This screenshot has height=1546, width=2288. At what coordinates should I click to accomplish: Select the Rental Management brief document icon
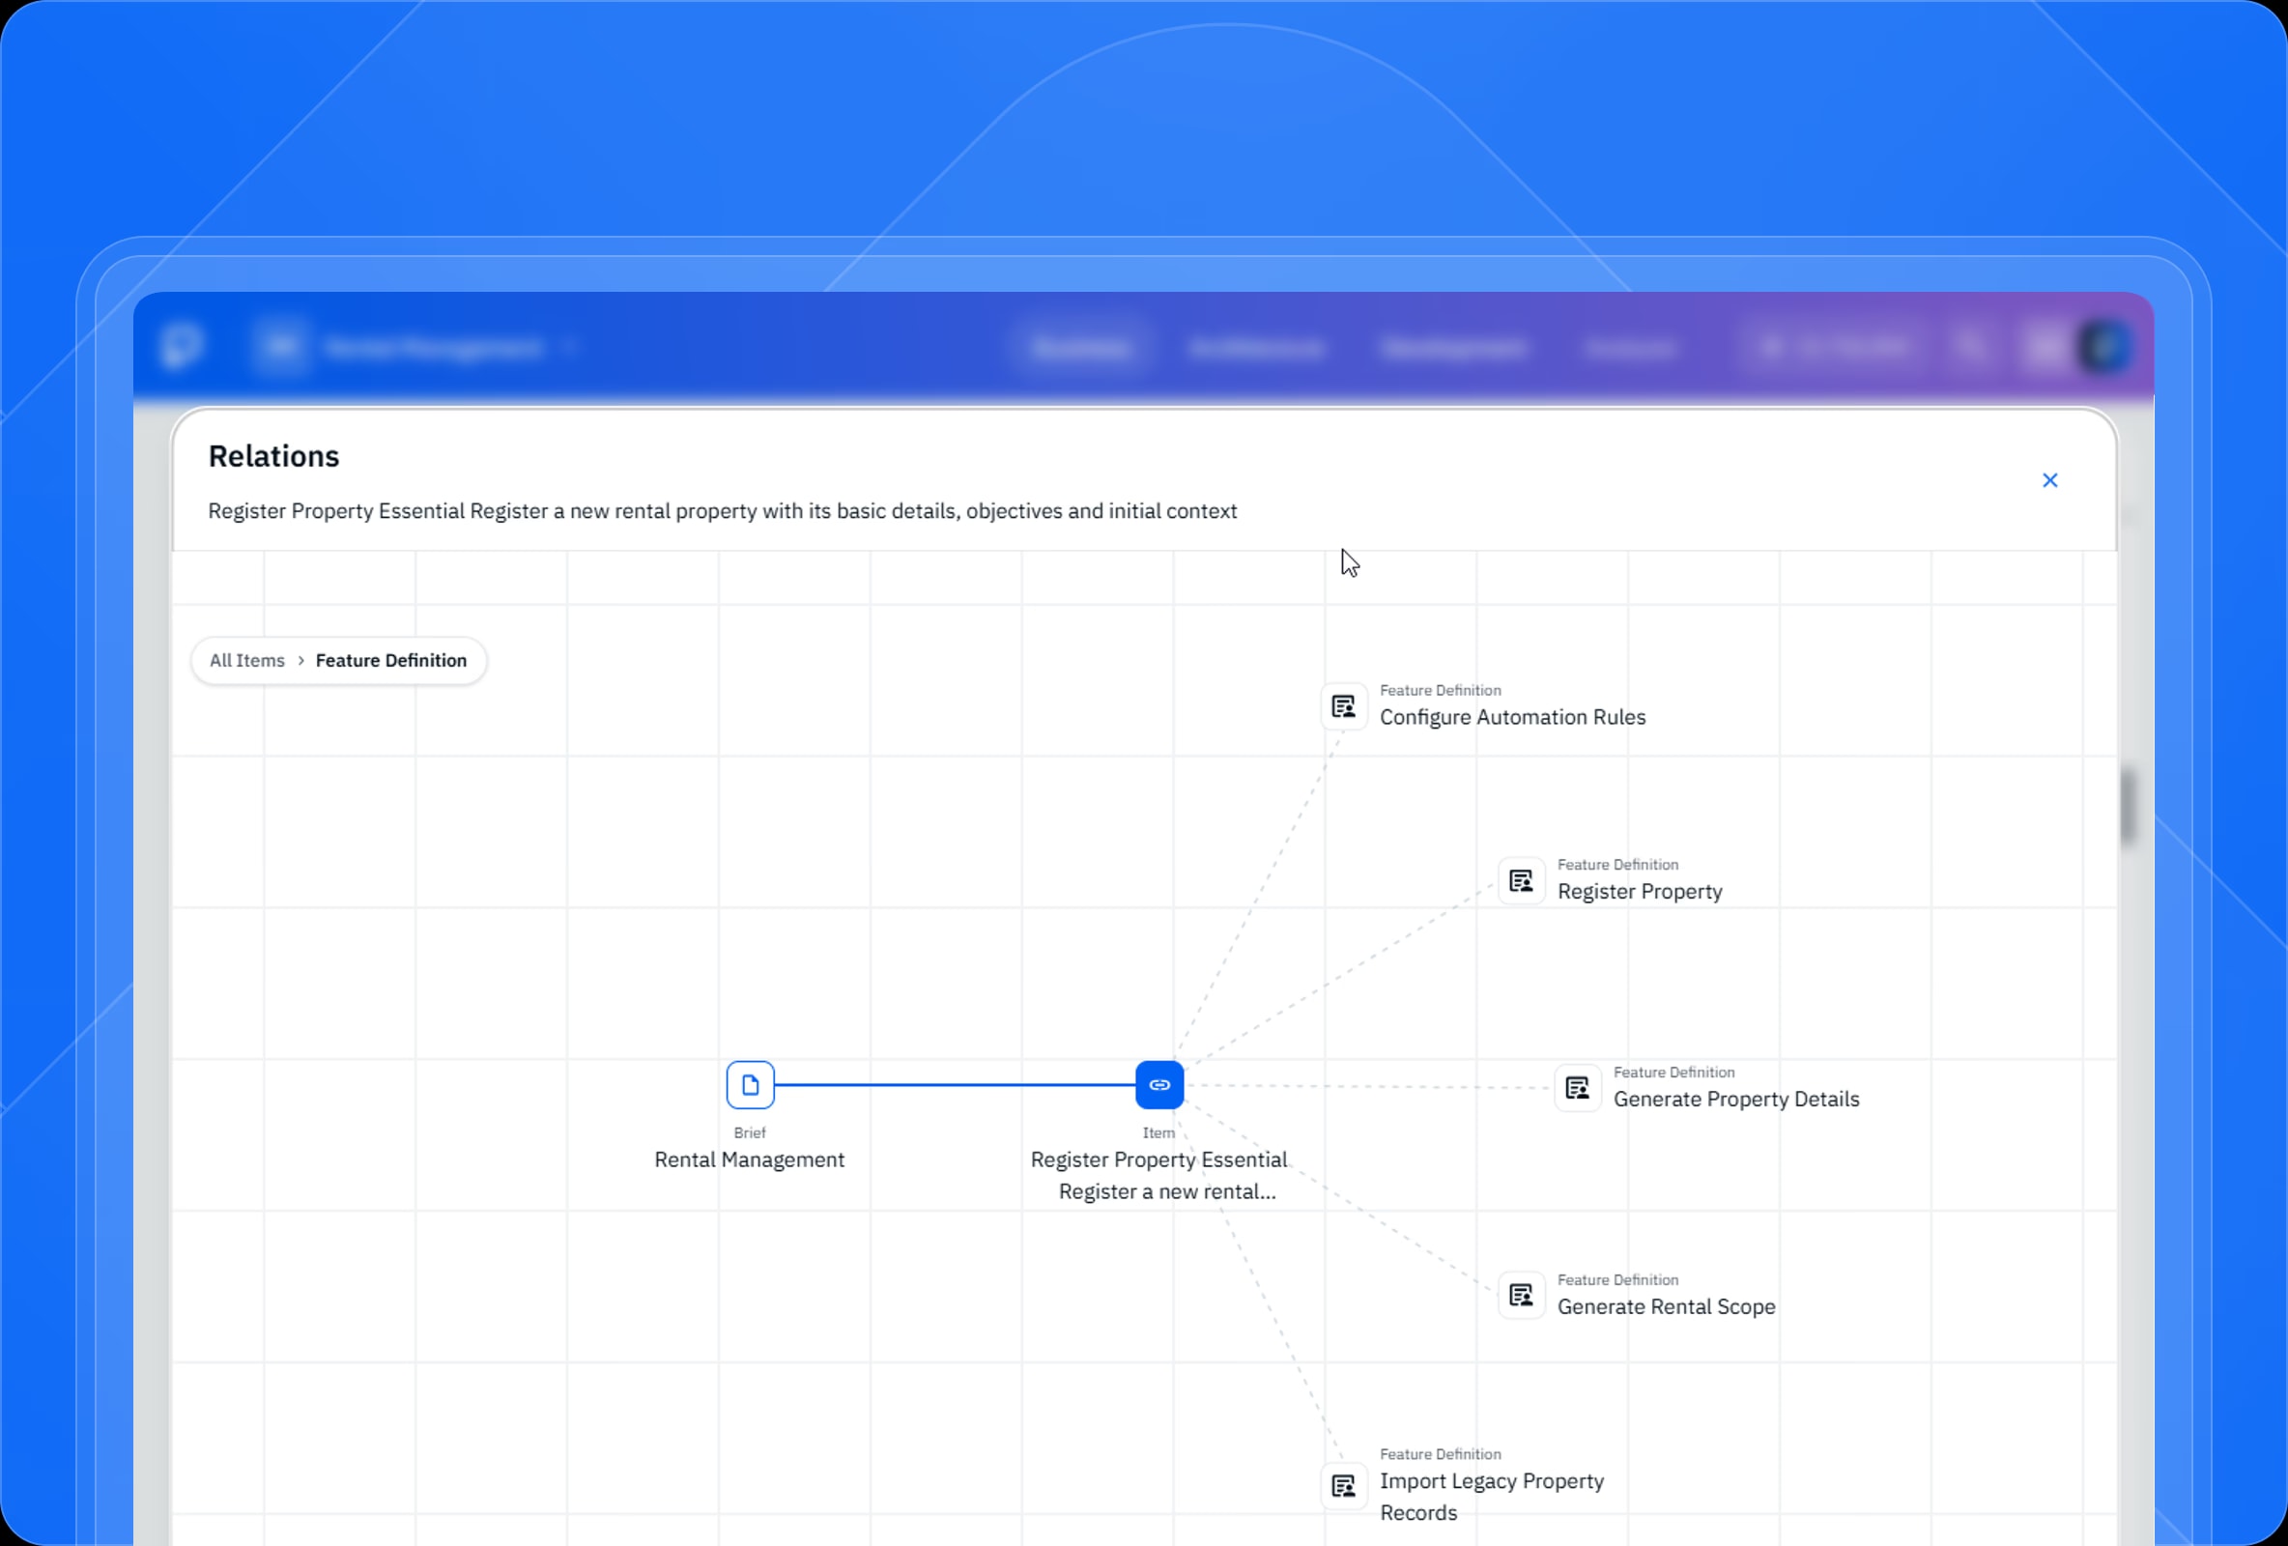click(x=750, y=1085)
